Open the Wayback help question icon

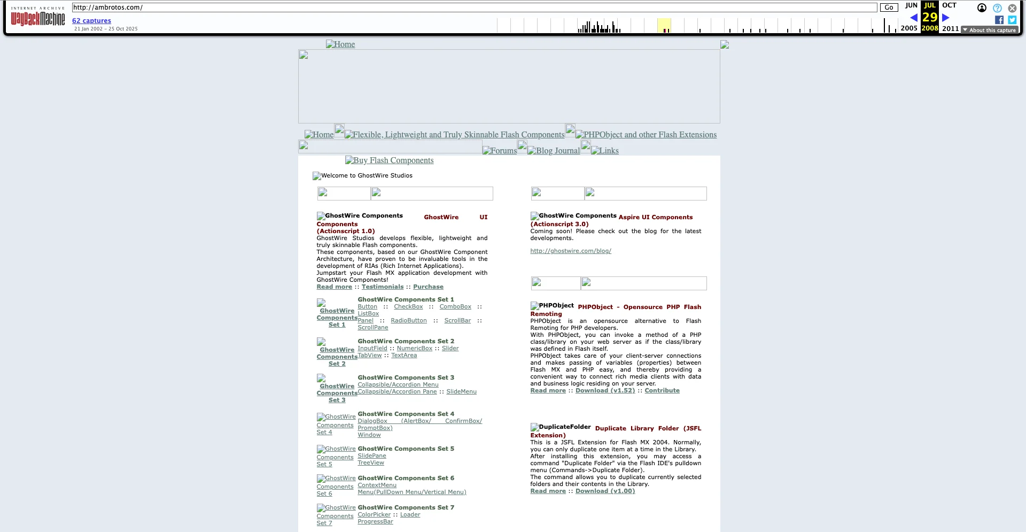(x=997, y=8)
